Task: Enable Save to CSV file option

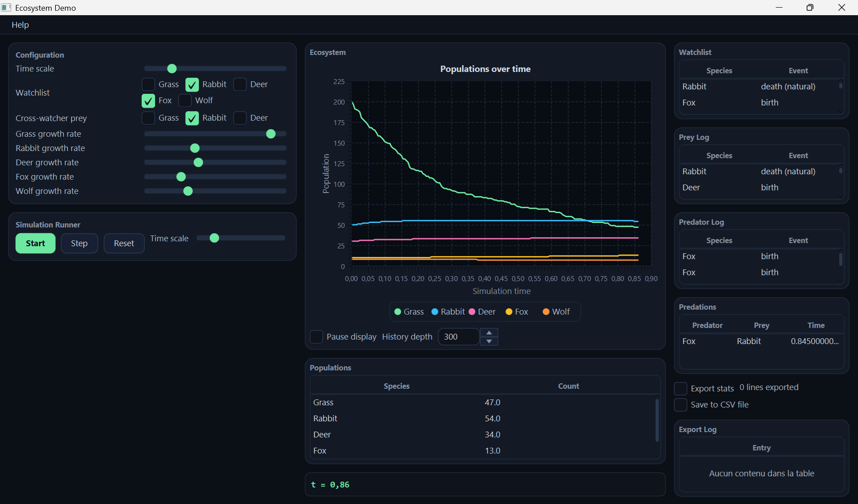Action: (x=681, y=405)
